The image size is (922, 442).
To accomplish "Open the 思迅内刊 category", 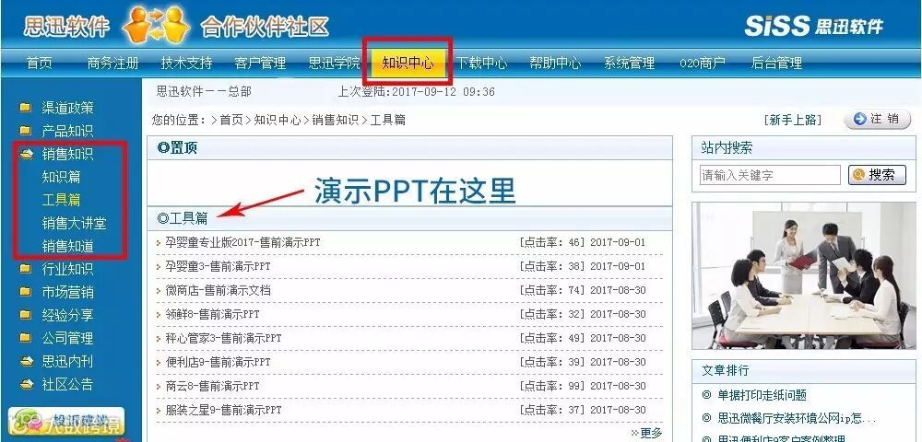I will pos(67,361).
